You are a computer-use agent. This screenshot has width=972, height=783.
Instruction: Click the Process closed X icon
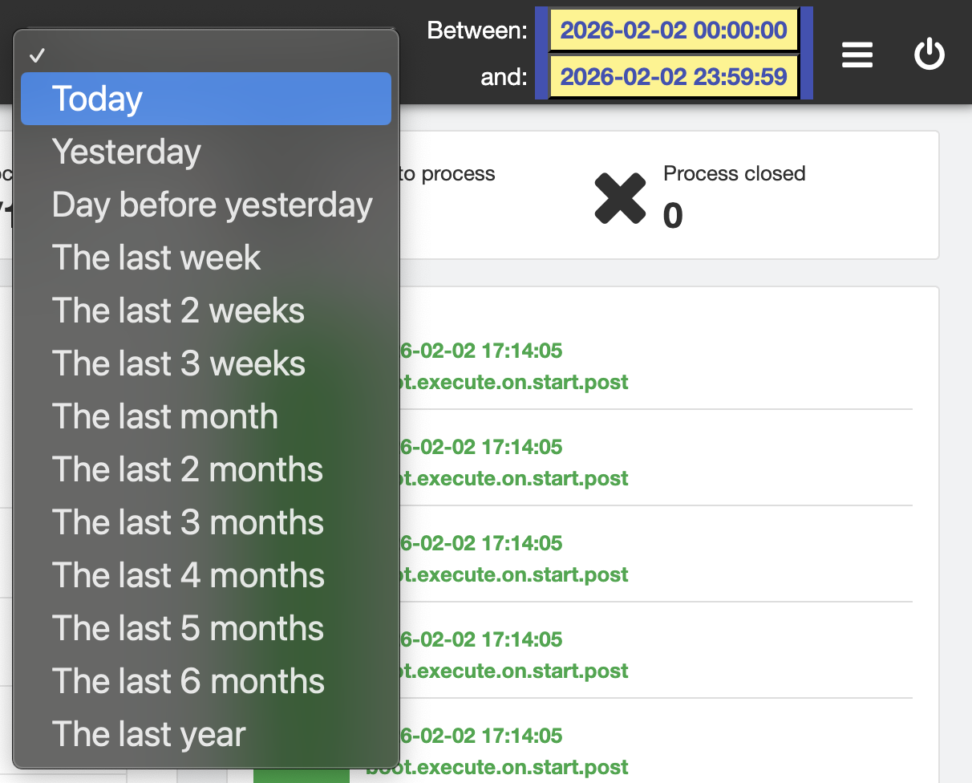pyautogui.click(x=620, y=198)
